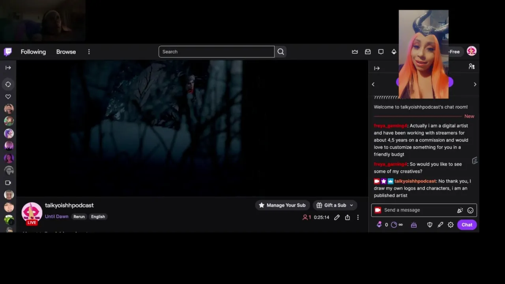Viewport: 505px width, 284px height.
Task: Open Prime Loot crown icon
Action: tap(355, 52)
